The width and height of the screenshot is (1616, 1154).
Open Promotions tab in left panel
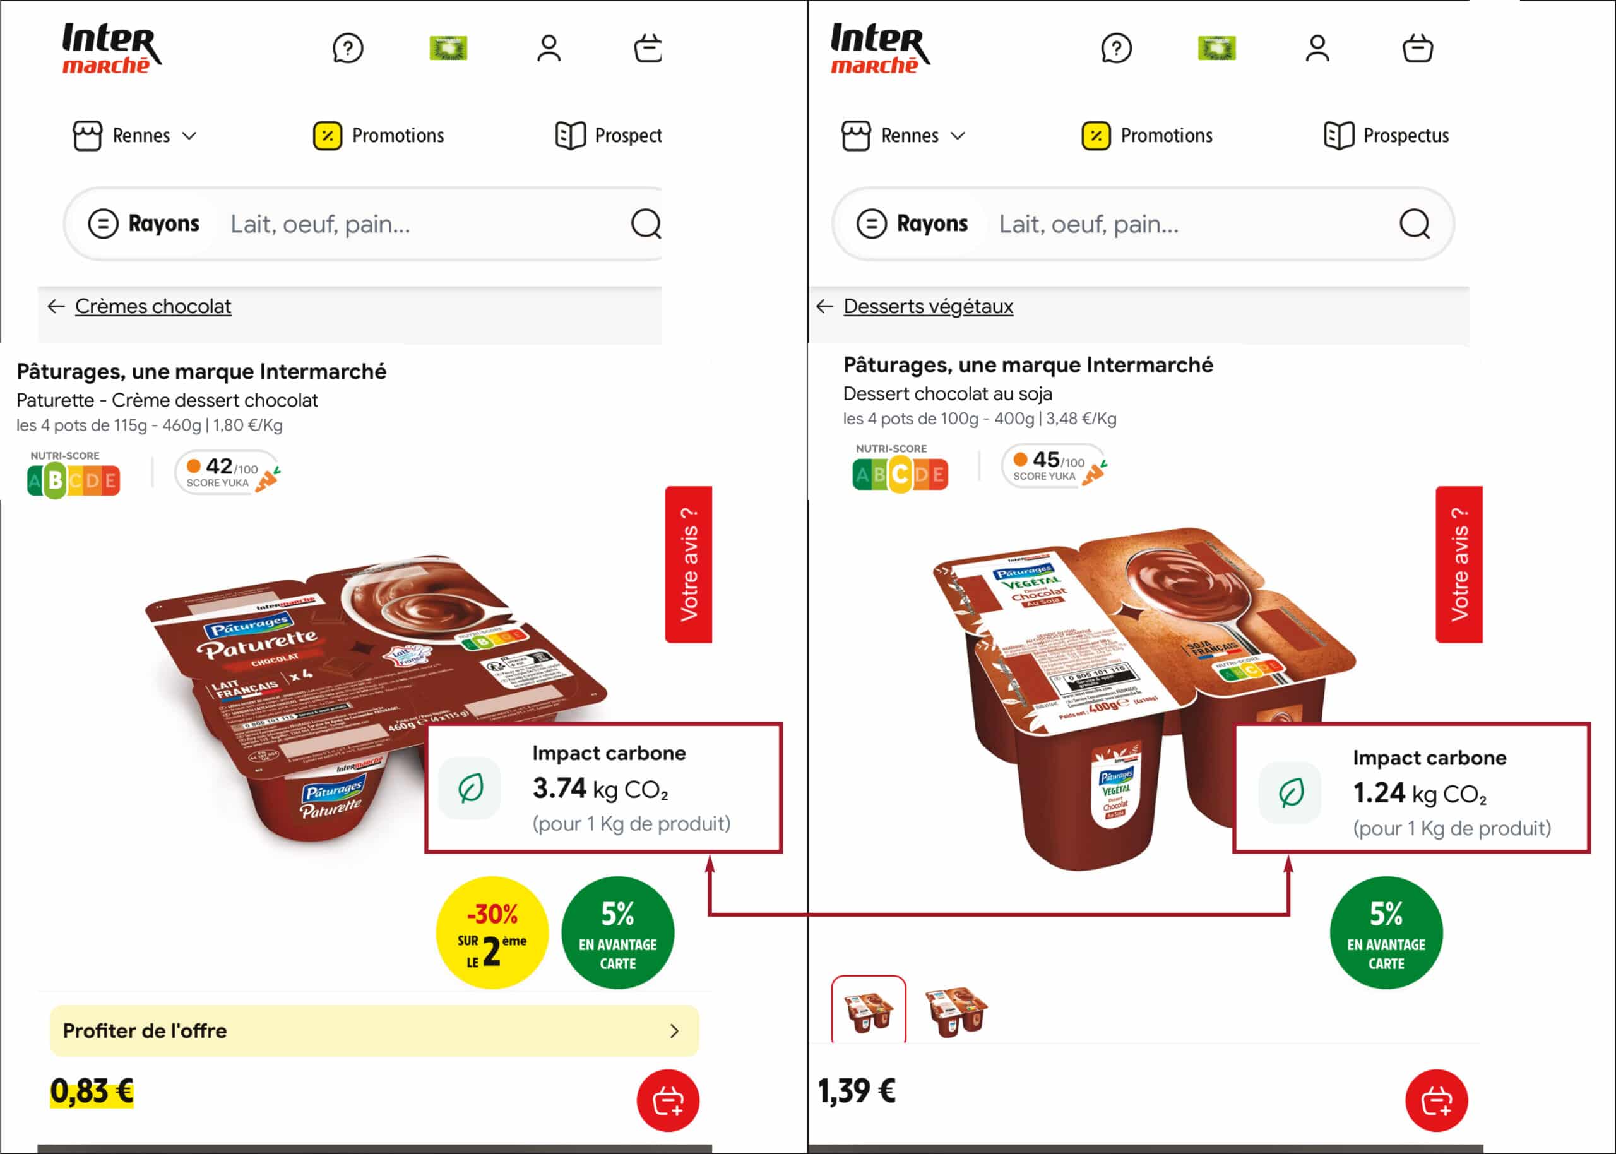(379, 135)
